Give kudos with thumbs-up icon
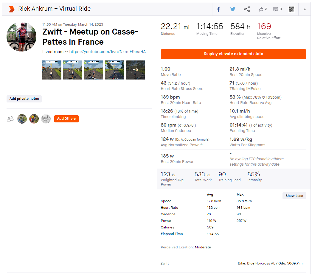Image resolution: width=312 pixels, height=274 pixels. coord(261,9)
